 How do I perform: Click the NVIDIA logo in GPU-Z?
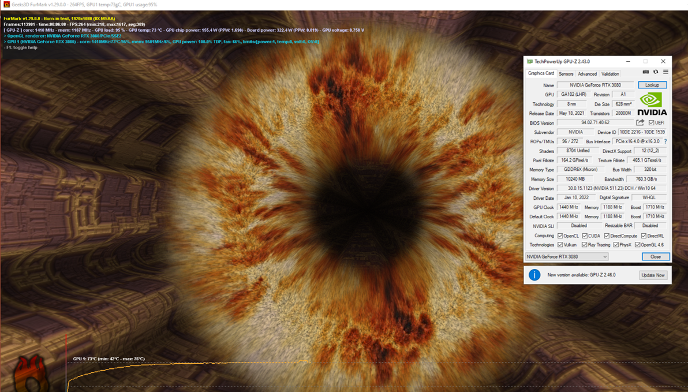click(x=652, y=103)
